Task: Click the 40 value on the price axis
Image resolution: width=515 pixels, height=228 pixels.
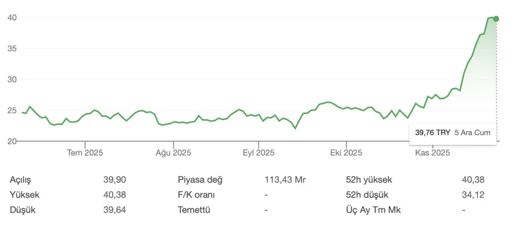Action: [12, 18]
